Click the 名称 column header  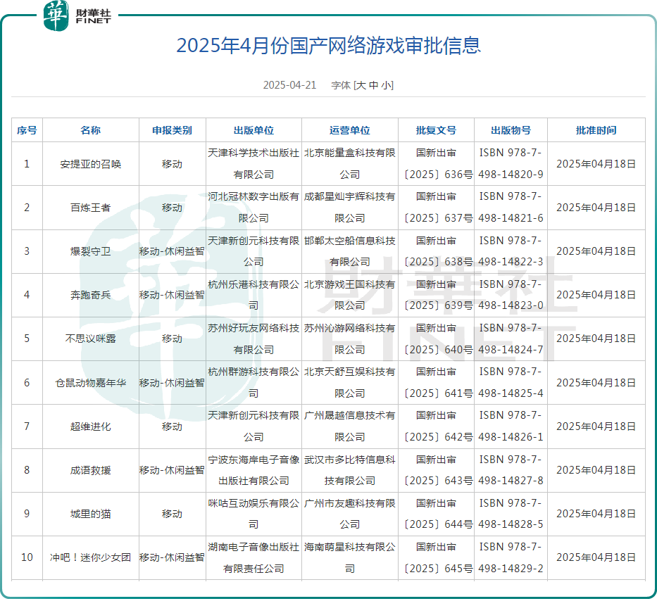click(x=90, y=130)
